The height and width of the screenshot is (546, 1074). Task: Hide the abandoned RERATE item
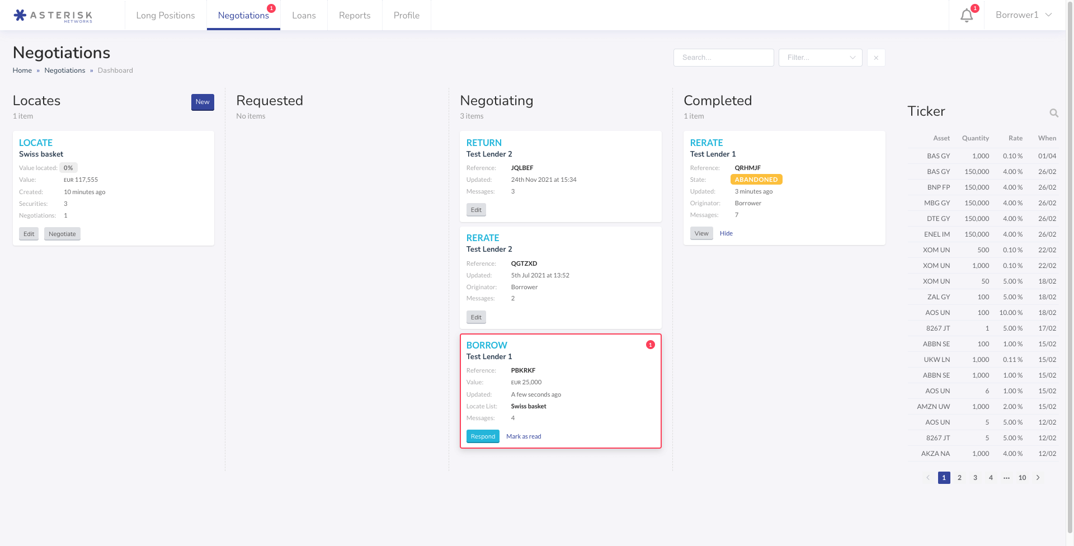click(x=726, y=233)
